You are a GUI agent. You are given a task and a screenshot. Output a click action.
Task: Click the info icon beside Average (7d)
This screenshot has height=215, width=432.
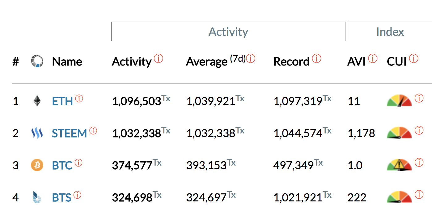[251, 58]
